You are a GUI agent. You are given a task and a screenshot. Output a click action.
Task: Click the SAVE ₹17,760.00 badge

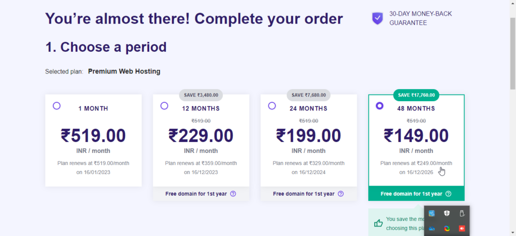point(416,95)
